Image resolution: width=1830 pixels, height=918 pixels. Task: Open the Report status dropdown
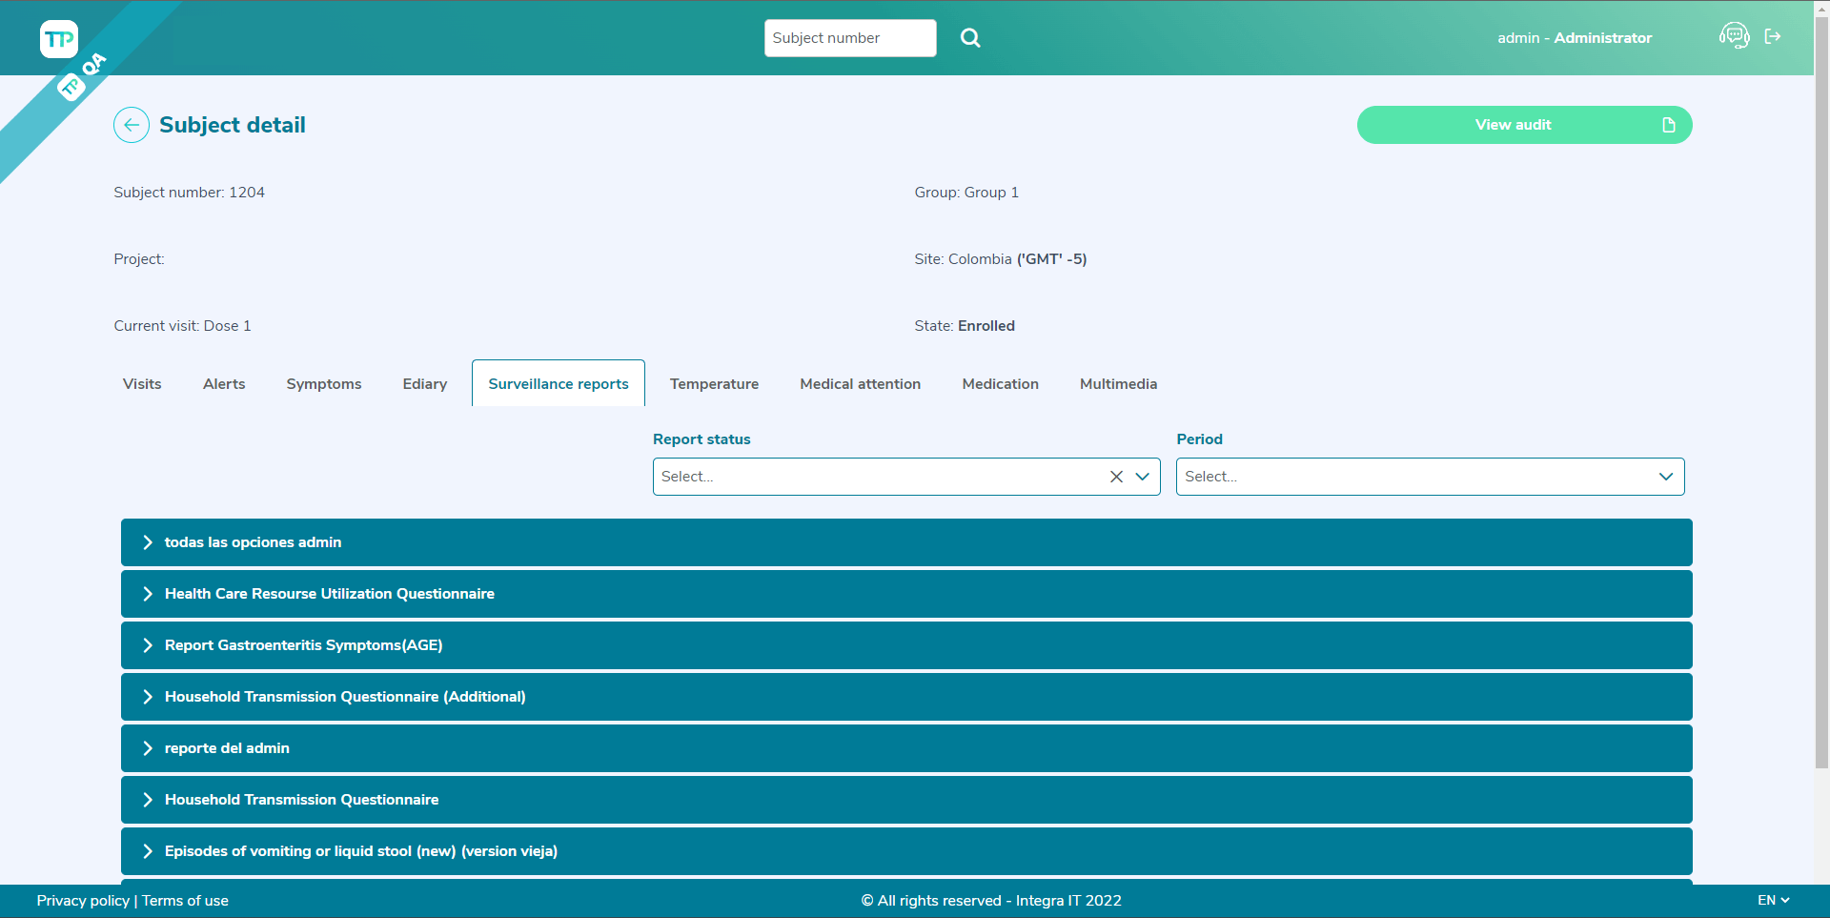[x=1142, y=477]
